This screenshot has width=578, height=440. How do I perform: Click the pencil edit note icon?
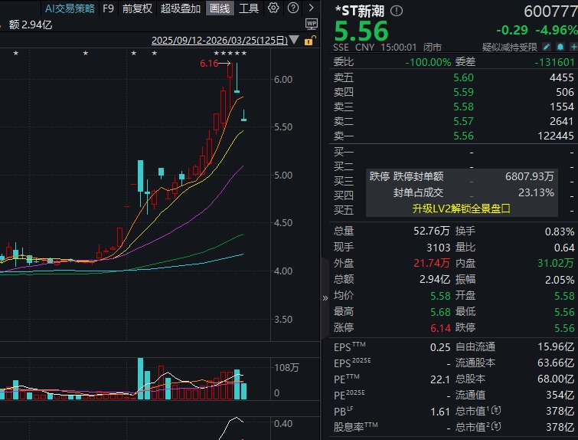547,47
